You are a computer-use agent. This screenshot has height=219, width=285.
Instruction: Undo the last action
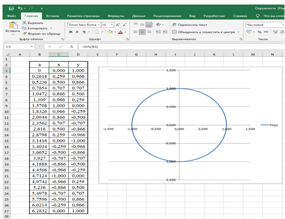(x=20, y=8)
